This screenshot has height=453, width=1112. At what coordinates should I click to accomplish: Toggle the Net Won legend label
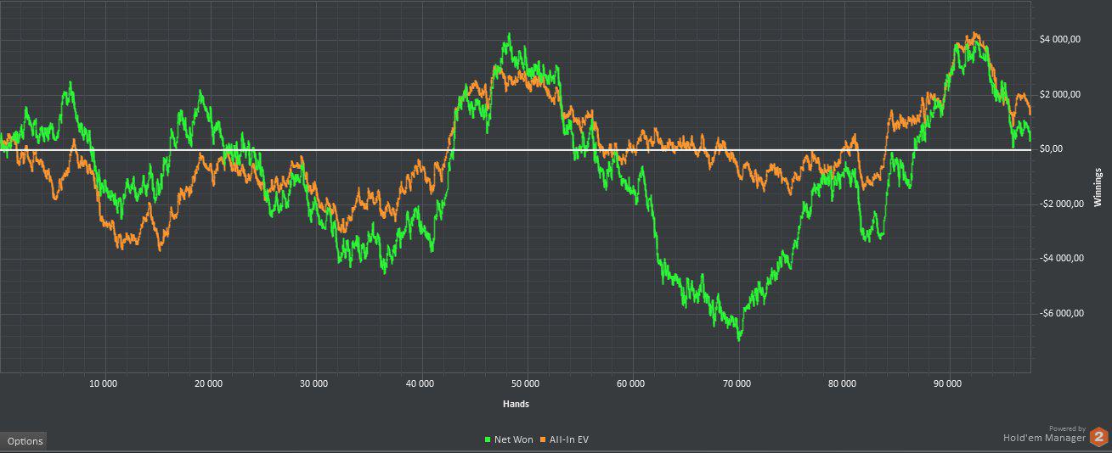pyautogui.click(x=513, y=439)
